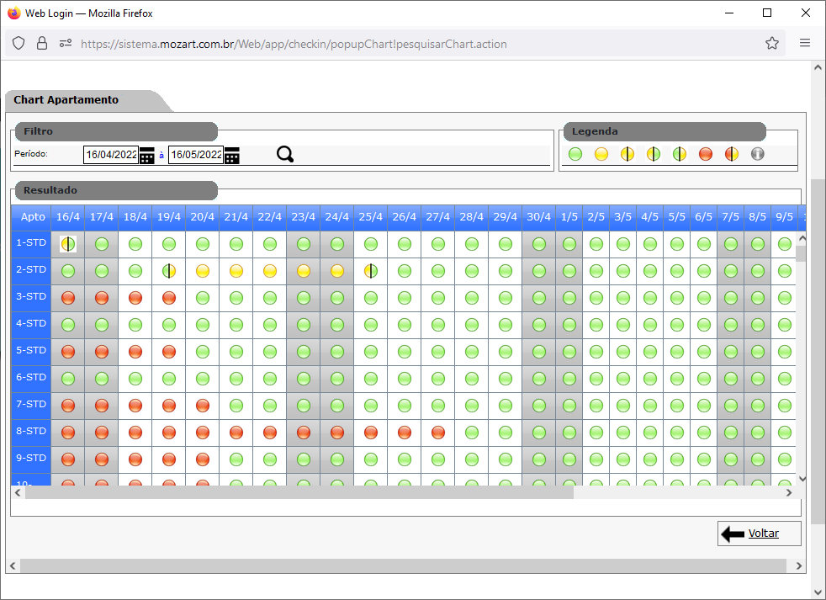Click the search magnifier icon

point(284,154)
